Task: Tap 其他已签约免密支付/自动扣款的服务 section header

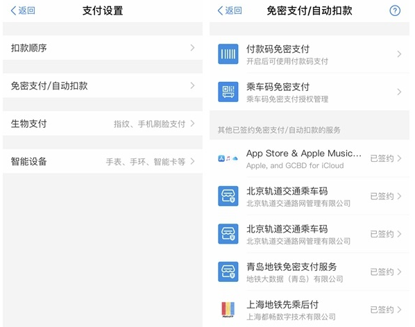Action: 279,130
